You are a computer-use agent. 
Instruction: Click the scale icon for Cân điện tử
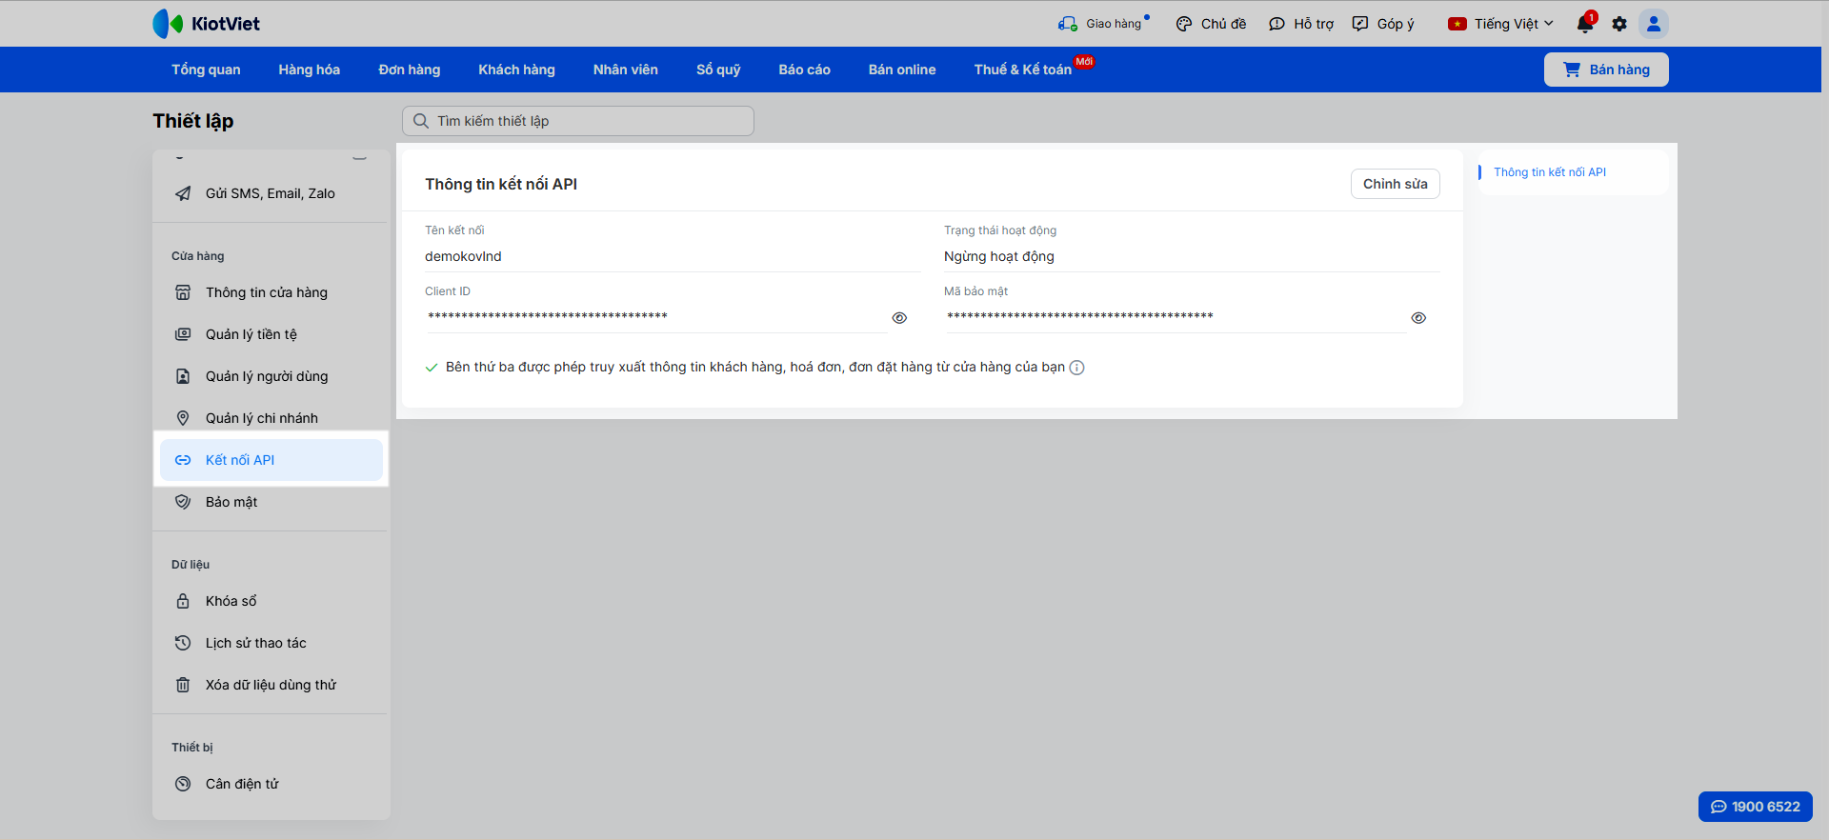(x=183, y=784)
